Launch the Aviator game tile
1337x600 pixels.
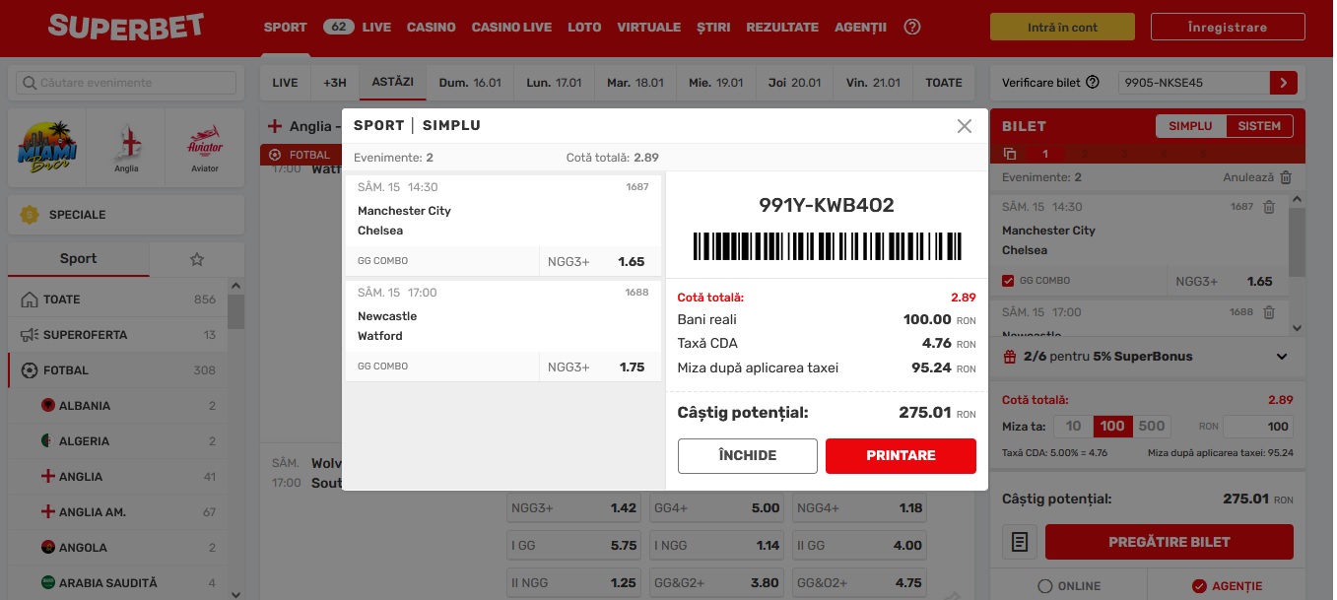tap(205, 148)
